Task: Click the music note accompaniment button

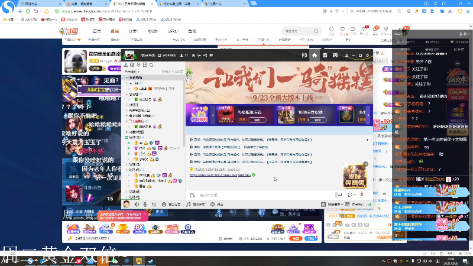Action: (195, 204)
